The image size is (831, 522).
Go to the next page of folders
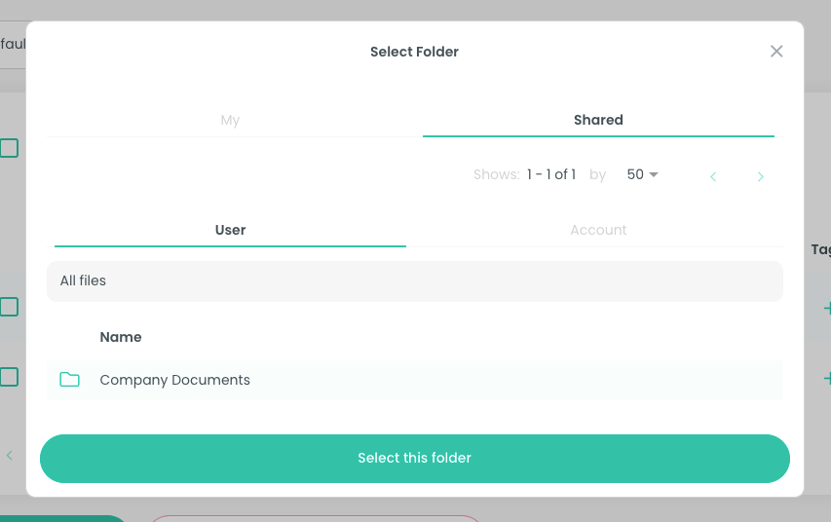pyautogui.click(x=761, y=176)
